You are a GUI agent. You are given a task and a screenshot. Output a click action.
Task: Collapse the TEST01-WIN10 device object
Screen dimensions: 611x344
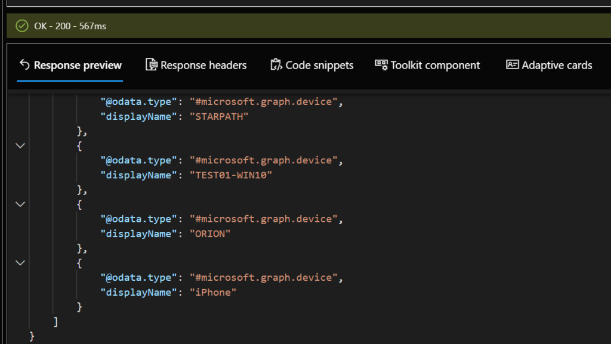click(x=20, y=145)
